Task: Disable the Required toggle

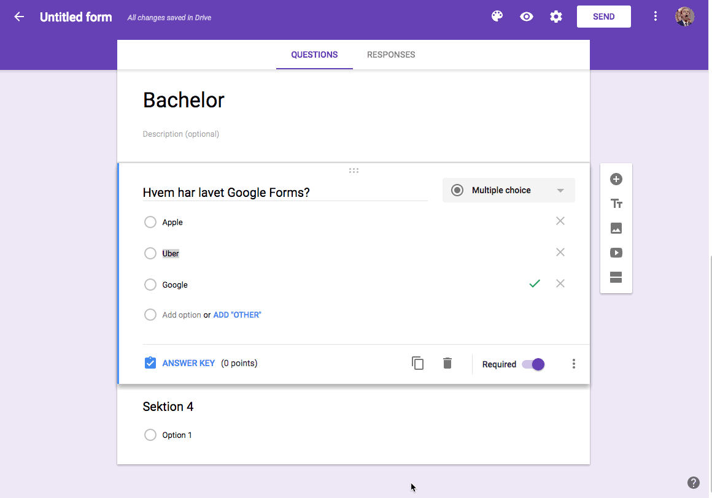Action: pos(532,364)
